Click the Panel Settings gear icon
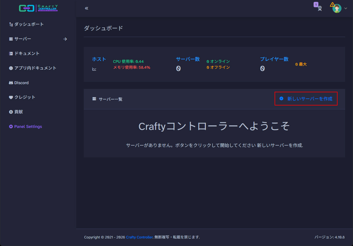The width and height of the screenshot is (353, 246). click(11, 127)
